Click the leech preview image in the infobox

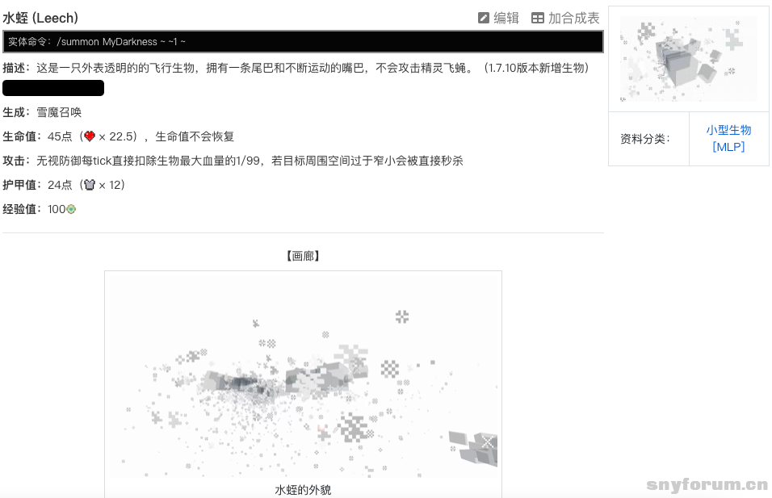point(688,58)
